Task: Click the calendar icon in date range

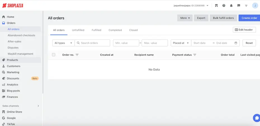Action: (x=236, y=43)
